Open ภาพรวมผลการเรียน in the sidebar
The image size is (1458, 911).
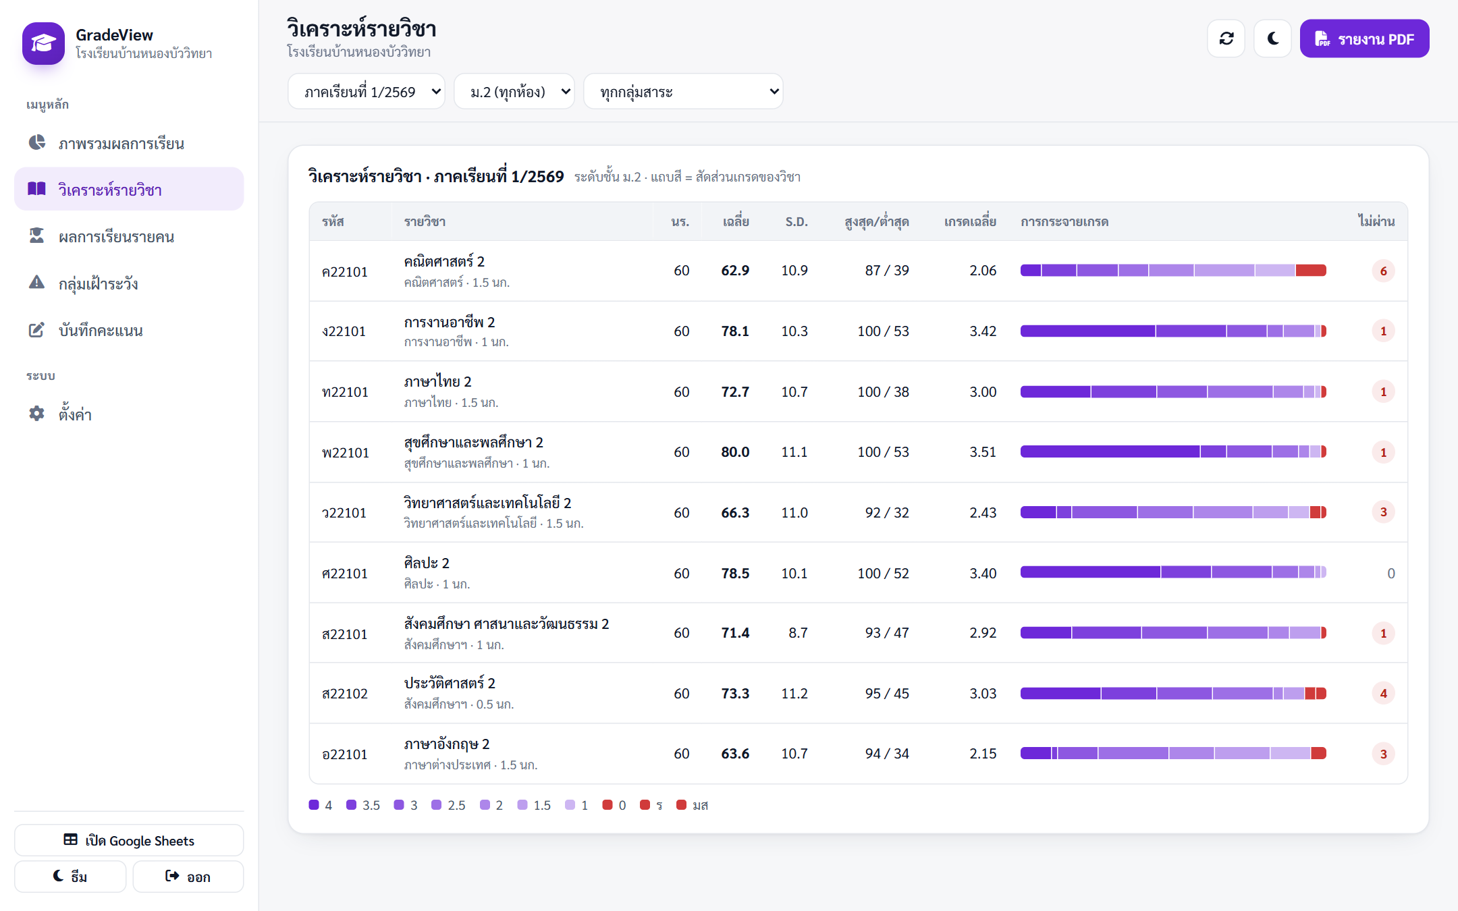129,143
